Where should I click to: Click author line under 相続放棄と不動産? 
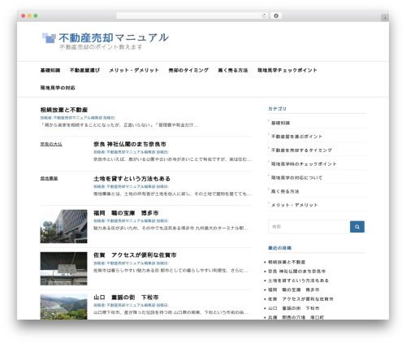pyautogui.click(x=78, y=118)
